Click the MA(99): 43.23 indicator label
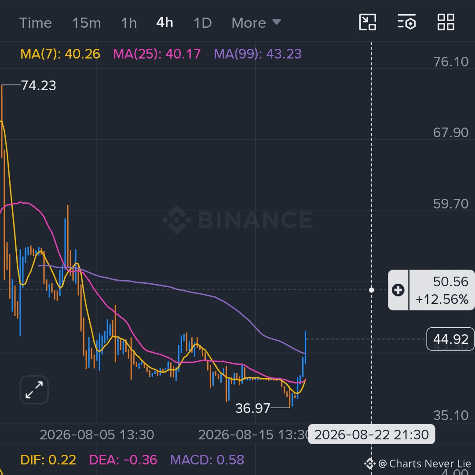Screen dimensions: 475x475 pyautogui.click(x=257, y=54)
